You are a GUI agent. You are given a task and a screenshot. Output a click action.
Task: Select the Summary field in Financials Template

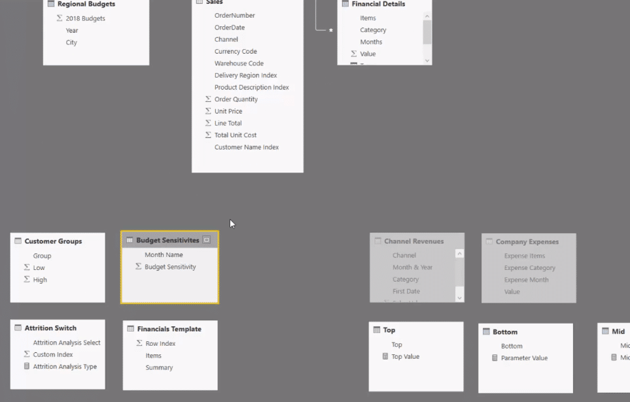pyautogui.click(x=159, y=367)
